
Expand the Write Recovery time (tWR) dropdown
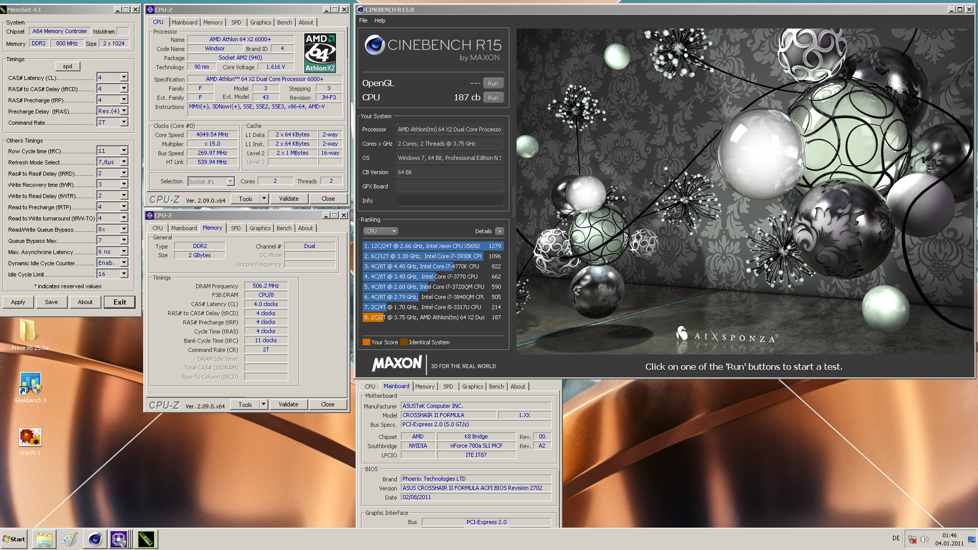[x=124, y=184]
